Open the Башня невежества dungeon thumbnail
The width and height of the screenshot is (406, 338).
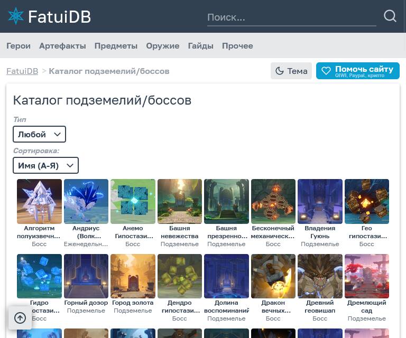[x=180, y=201]
